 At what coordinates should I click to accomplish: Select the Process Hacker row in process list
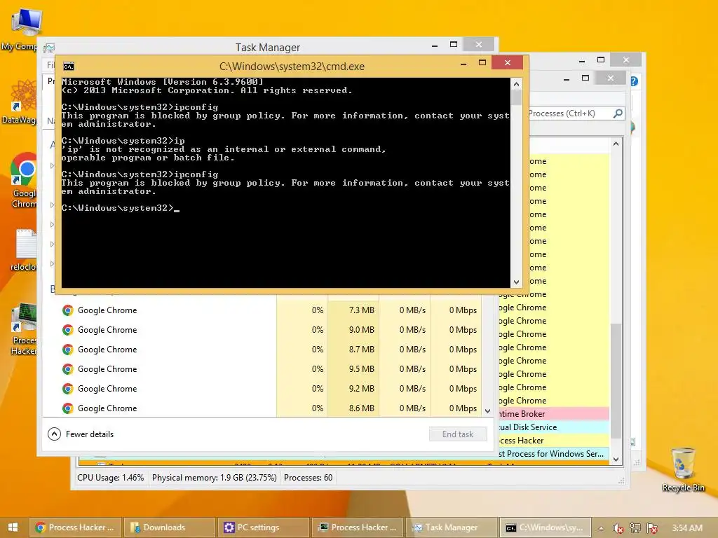click(554, 441)
